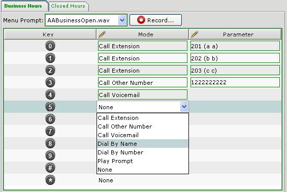
Task: Click the pencil icon in Parameter header
Action: [195, 34]
